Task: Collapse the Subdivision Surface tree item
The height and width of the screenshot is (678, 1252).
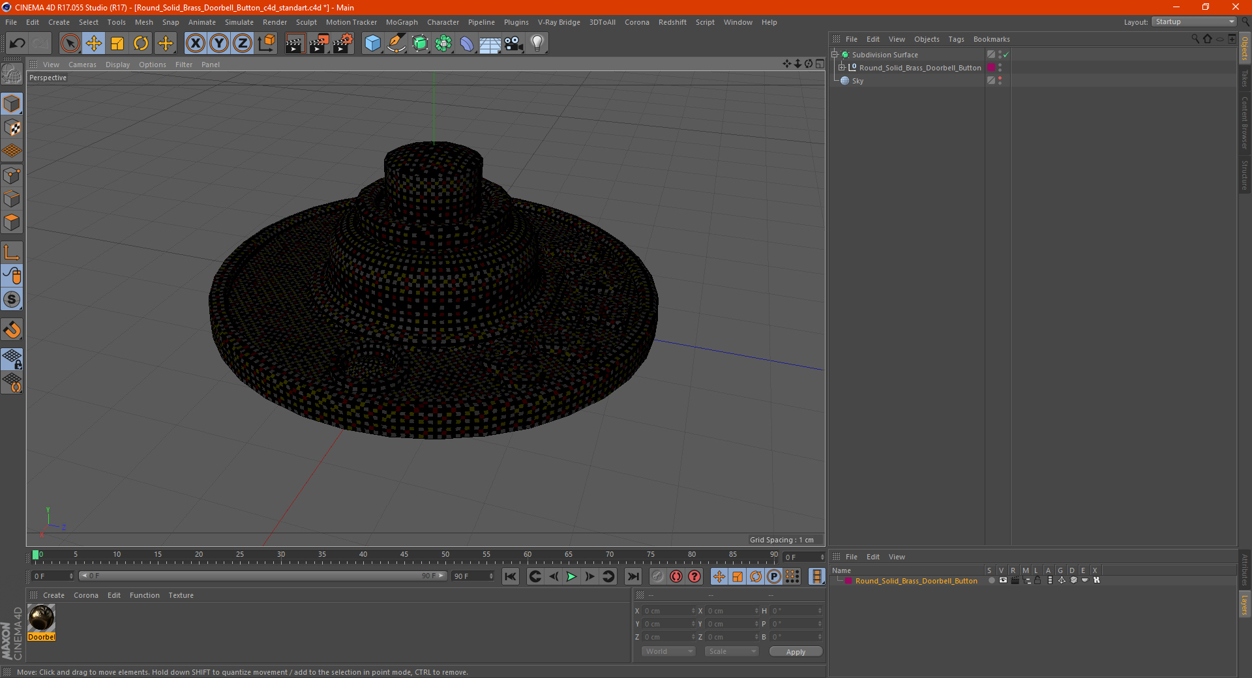Action: click(835, 55)
